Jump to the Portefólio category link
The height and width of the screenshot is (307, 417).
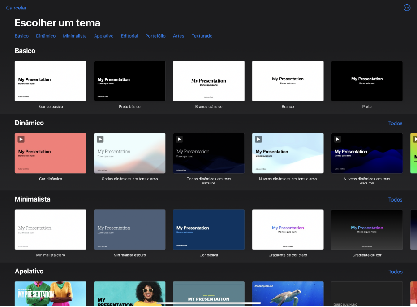pos(155,36)
